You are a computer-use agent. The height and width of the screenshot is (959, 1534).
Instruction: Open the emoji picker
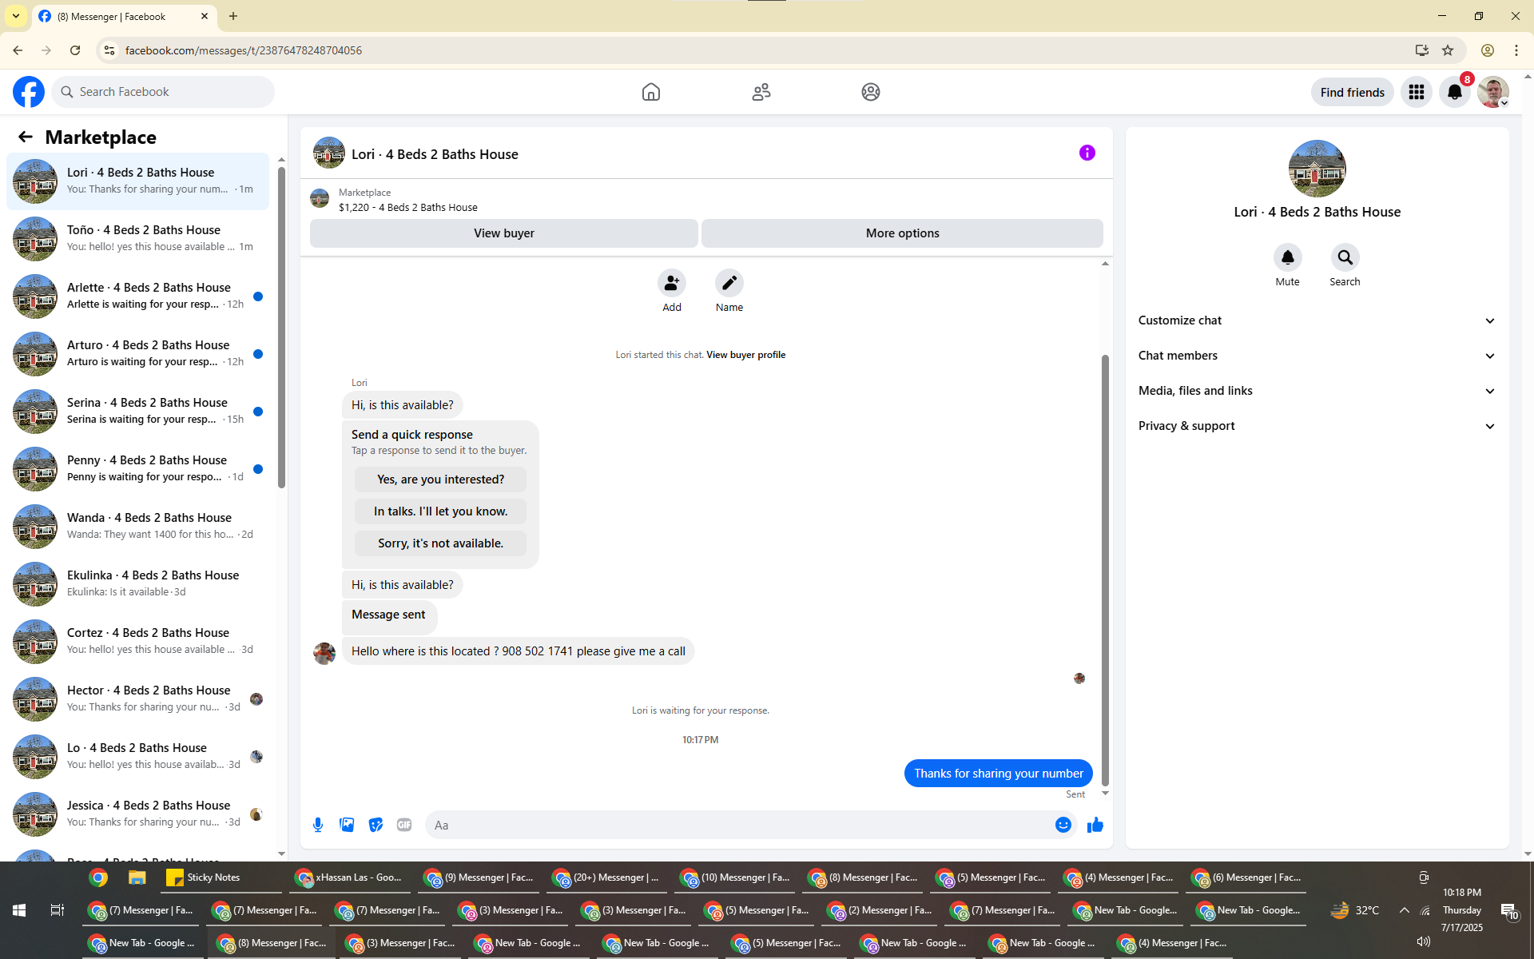1063,825
